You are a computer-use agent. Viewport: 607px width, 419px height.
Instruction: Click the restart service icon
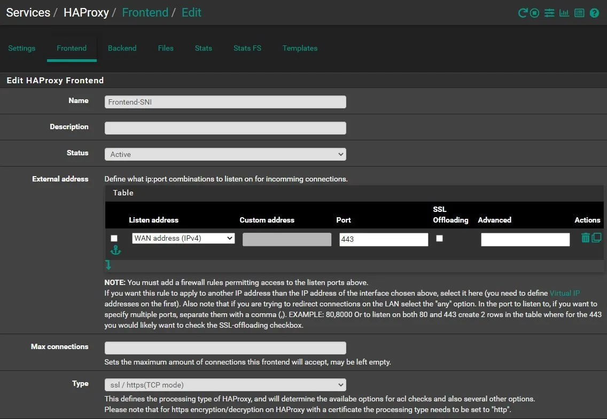[523, 13]
